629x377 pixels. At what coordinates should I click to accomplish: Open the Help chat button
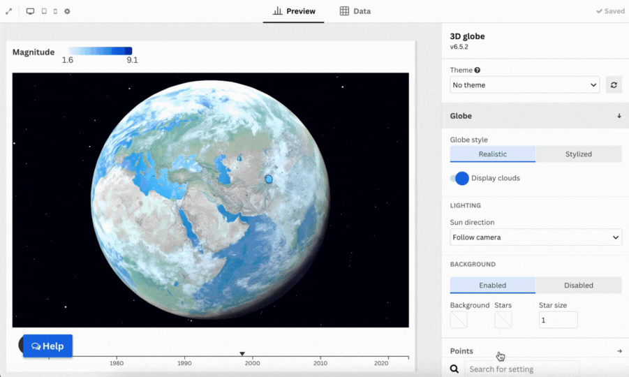pyautogui.click(x=47, y=346)
